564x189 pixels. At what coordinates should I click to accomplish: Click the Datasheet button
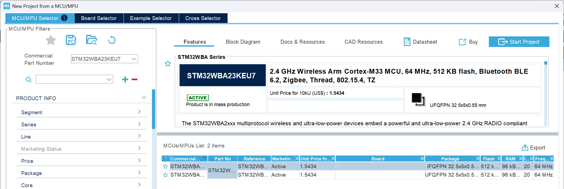click(420, 42)
